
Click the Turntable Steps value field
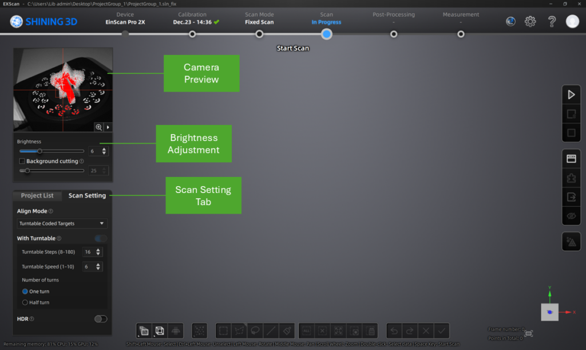[88, 252]
